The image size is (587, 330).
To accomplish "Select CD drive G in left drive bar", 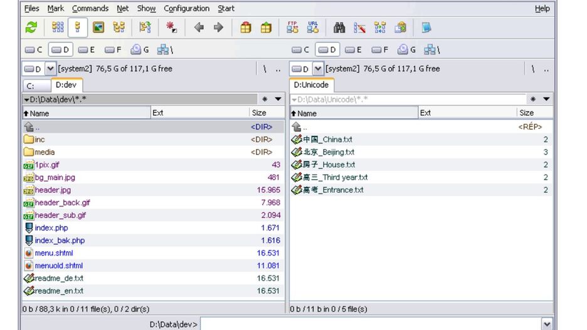I will tap(140, 49).
